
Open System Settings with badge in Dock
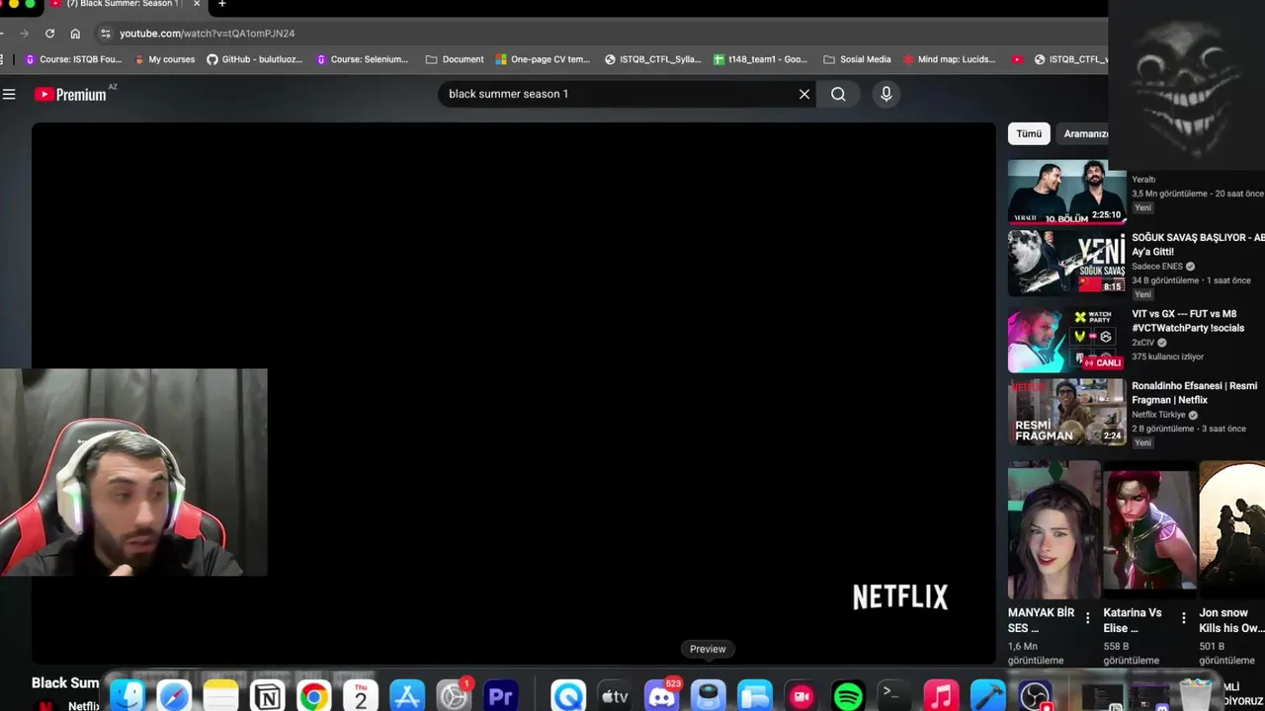pos(455,696)
